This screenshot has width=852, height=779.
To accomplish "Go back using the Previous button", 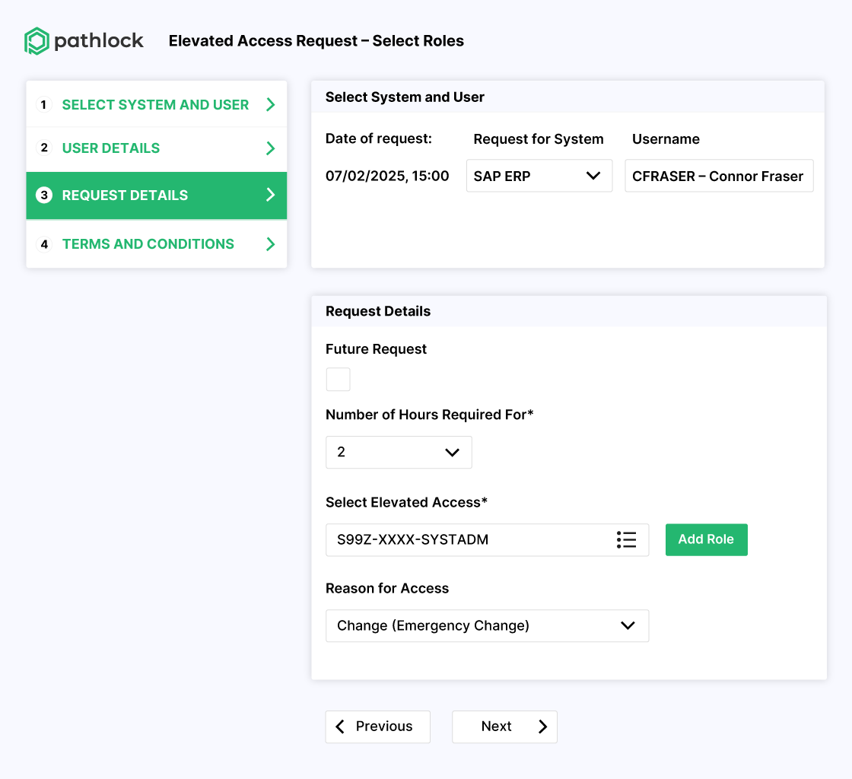I will point(377,727).
